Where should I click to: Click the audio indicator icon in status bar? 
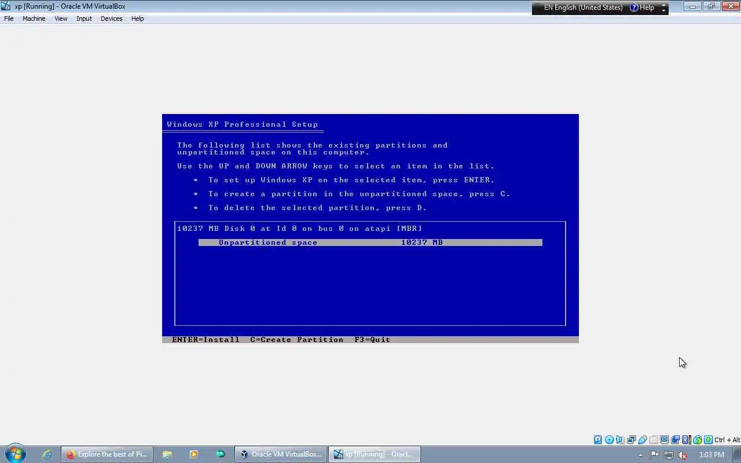point(620,440)
